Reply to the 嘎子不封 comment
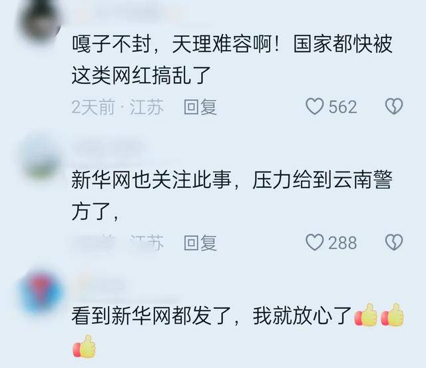Image resolution: width=426 pixels, height=368 pixels. click(200, 107)
